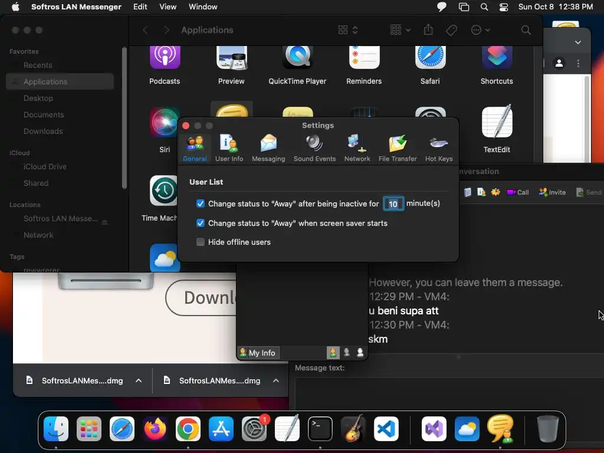Image resolution: width=604 pixels, height=453 pixels.
Task: Open the View menu
Action: point(168,6)
